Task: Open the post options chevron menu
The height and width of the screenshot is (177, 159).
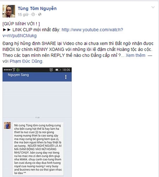Action: 153,7
